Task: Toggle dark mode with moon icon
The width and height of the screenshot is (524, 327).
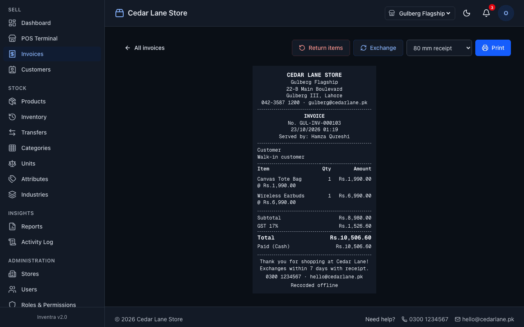Action: pyautogui.click(x=467, y=13)
